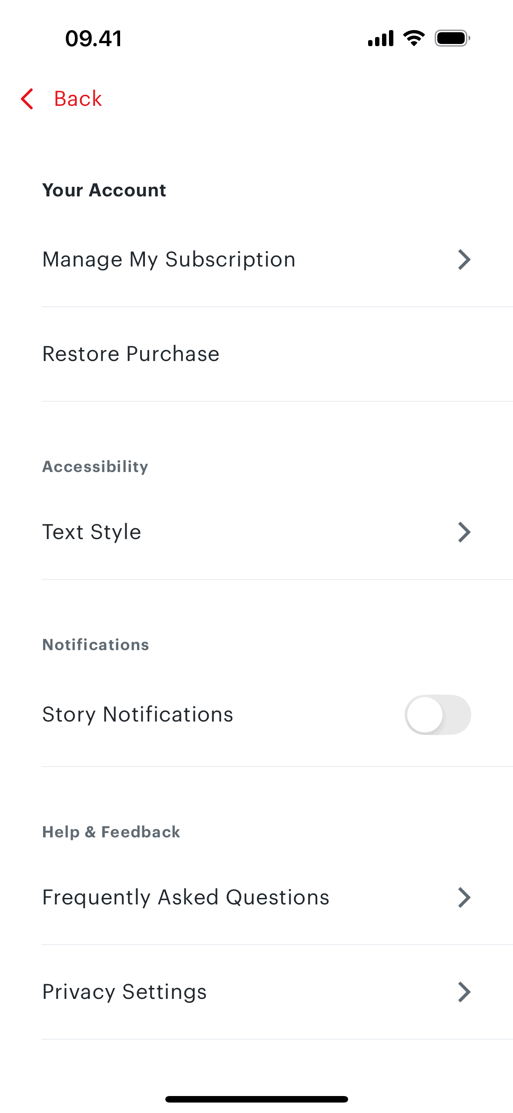Open Text Style chevron arrow
513x1113 pixels.
[x=464, y=532]
